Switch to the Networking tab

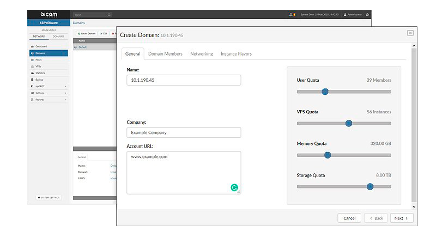201,54
